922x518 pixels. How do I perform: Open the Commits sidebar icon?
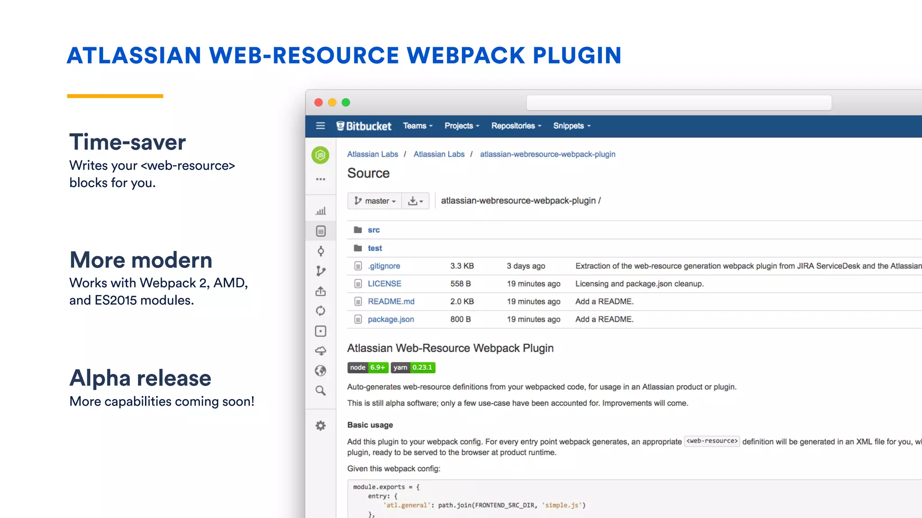click(x=321, y=251)
